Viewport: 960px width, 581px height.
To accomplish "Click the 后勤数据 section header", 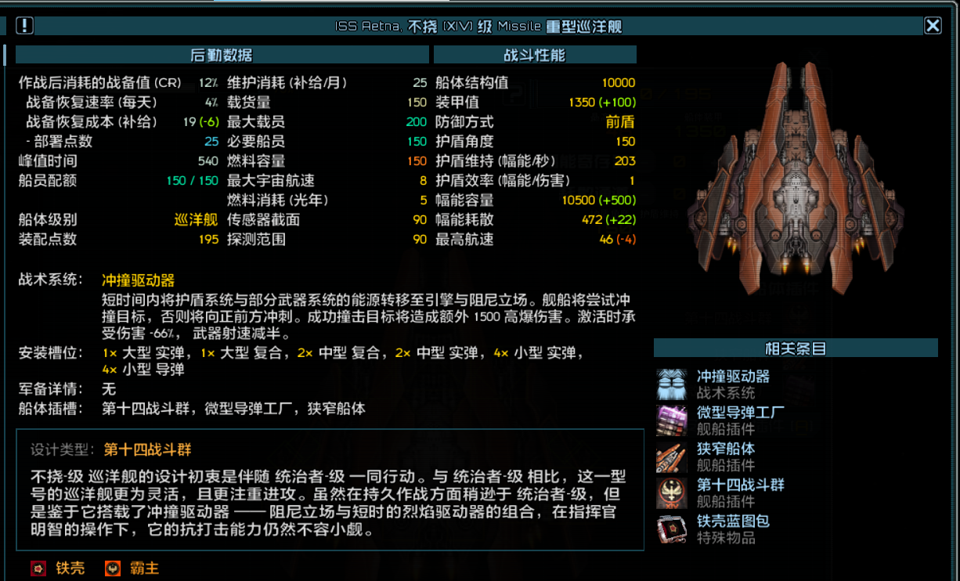I will (x=222, y=55).
